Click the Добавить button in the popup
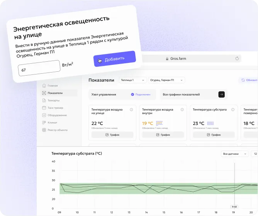Image resolution: width=258 pixels, height=216 pixels. (115, 59)
